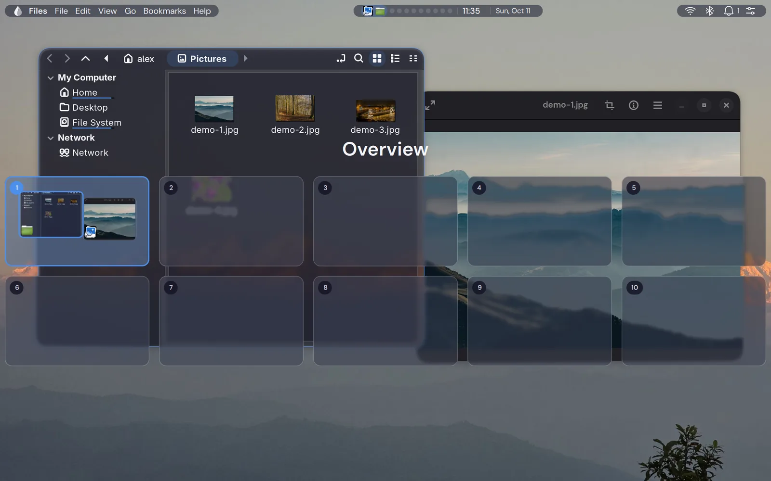Go back in Files window history
This screenshot has height=481, width=771.
coord(50,59)
